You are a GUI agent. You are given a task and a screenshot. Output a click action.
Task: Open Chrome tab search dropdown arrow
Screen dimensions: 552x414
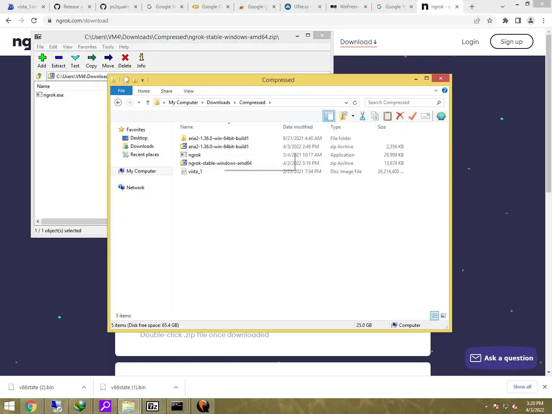click(x=502, y=7)
